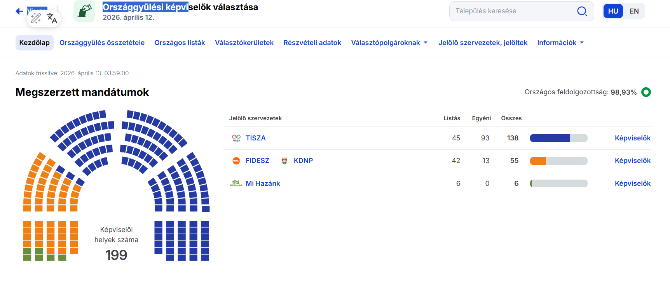The width and height of the screenshot is (670, 301).
Task: Expand the Információk dropdown menu
Action: (x=560, y=43)
